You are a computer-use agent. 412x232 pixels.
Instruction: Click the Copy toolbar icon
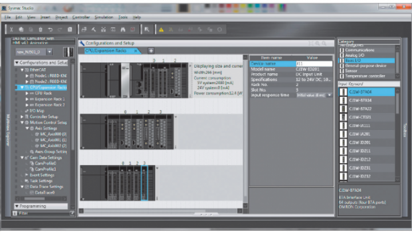(21, 29)
